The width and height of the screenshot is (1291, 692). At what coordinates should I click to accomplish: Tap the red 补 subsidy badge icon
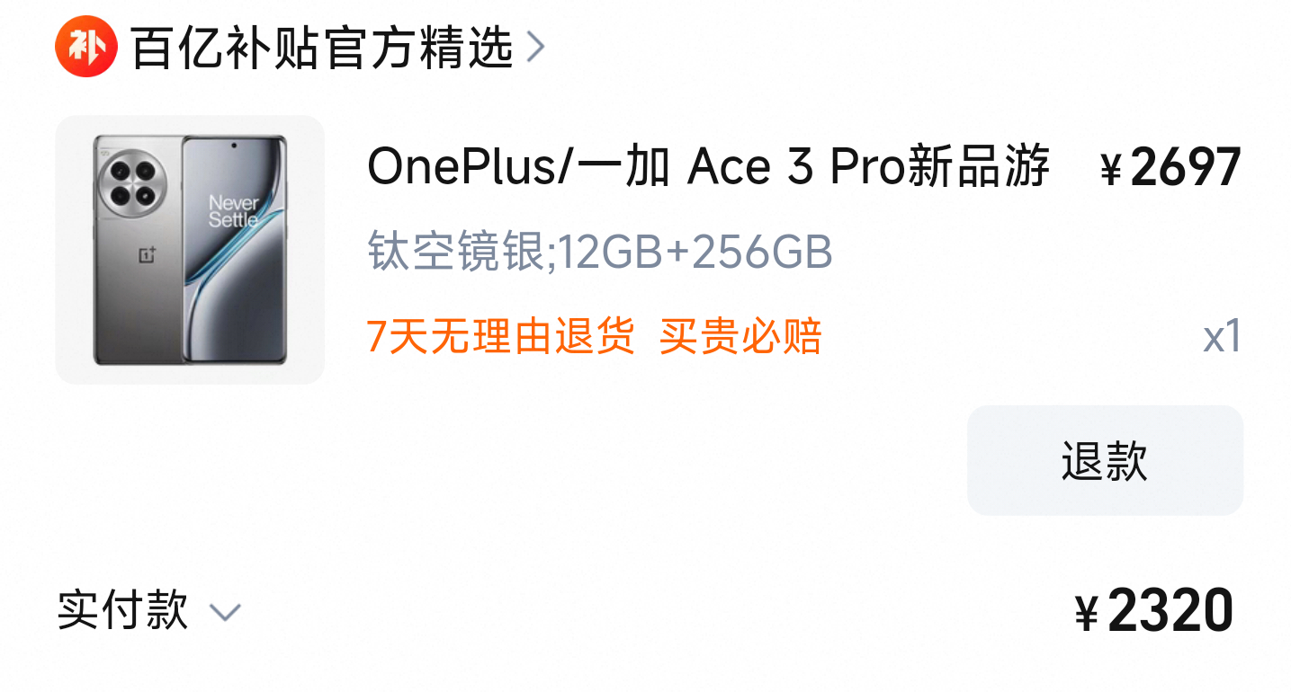[86, 47]
